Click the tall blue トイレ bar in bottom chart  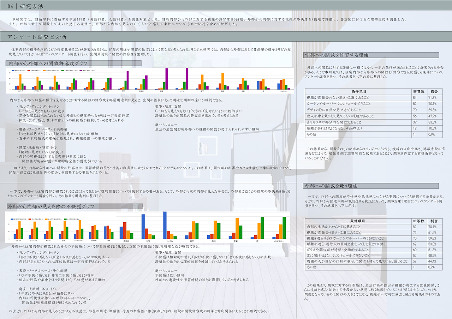click(x=165, y=225)
